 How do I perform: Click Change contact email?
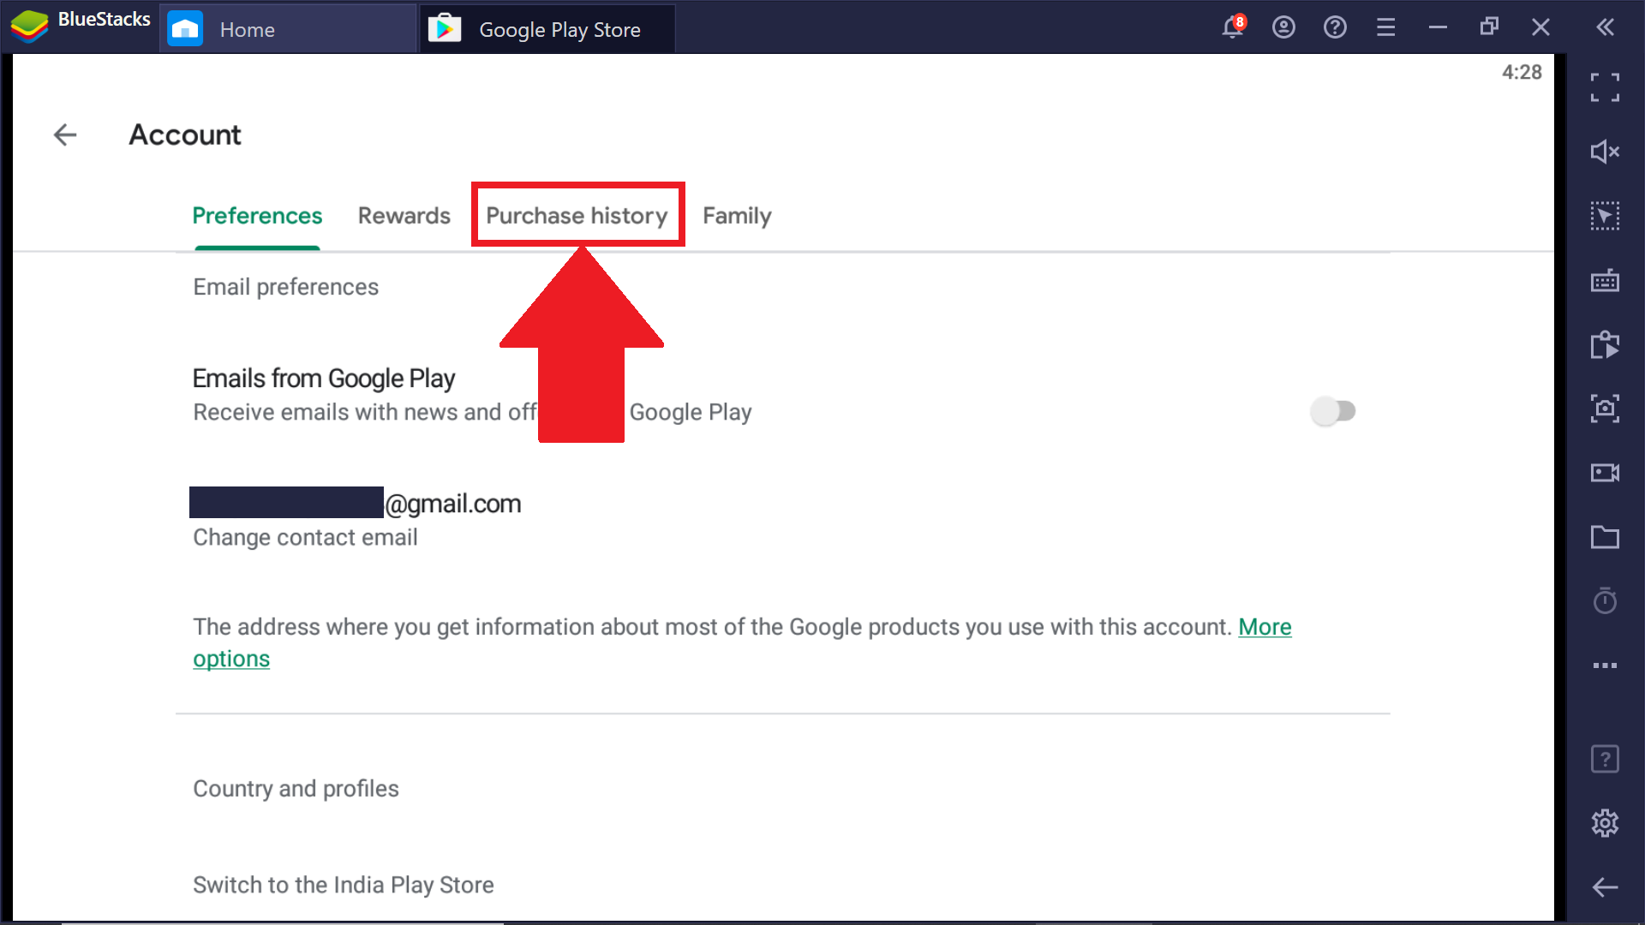click(x=305, y=537)
